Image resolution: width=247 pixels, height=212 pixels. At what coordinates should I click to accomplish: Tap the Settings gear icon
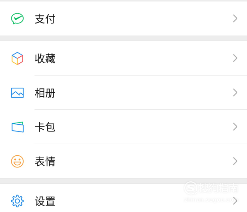pyautogui.click(x=17, y=201)
